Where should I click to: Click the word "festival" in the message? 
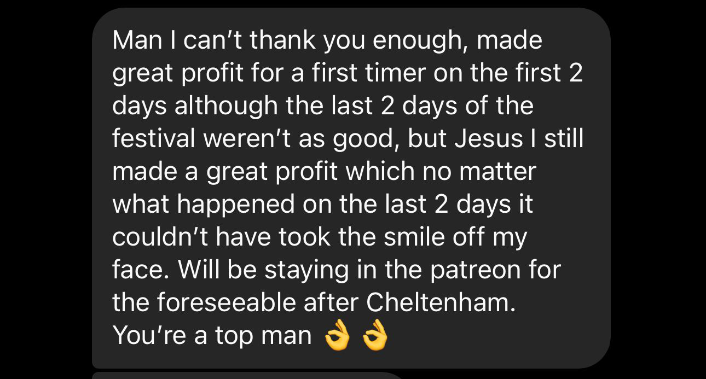pyautogui.click(x=154, y=139)
